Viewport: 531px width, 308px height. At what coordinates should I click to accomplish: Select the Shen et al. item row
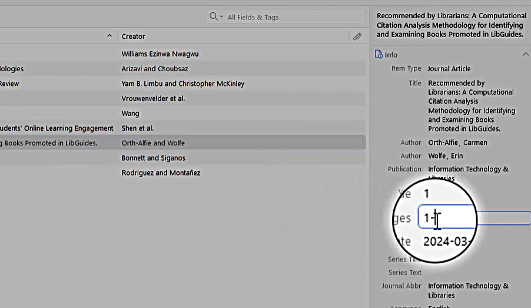click(x=137, y=128)
